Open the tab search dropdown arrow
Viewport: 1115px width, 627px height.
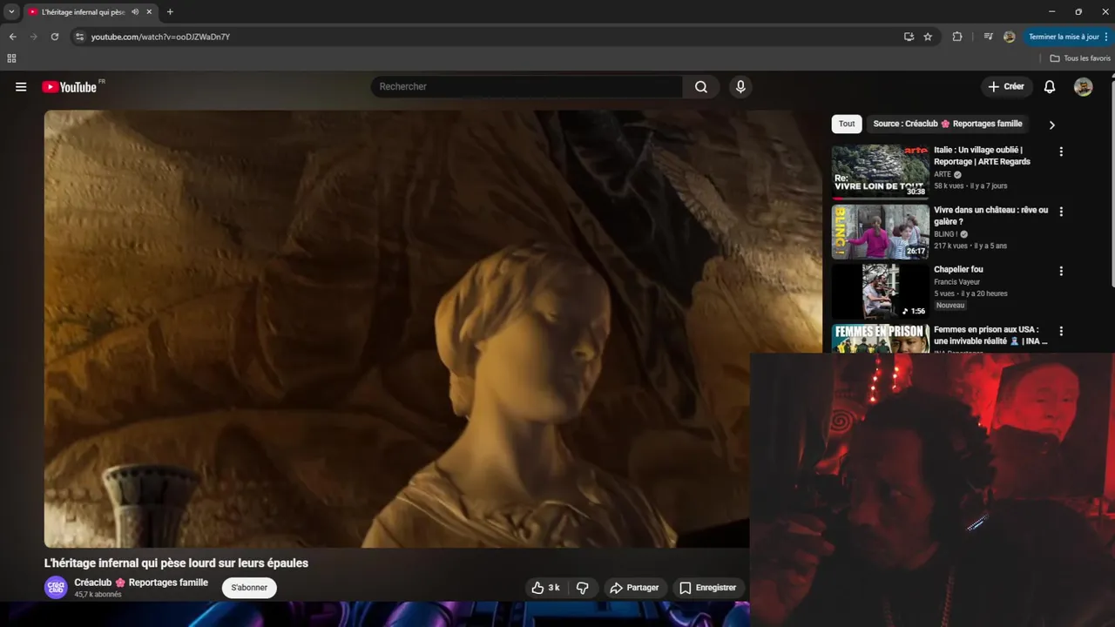click(11, 12)
